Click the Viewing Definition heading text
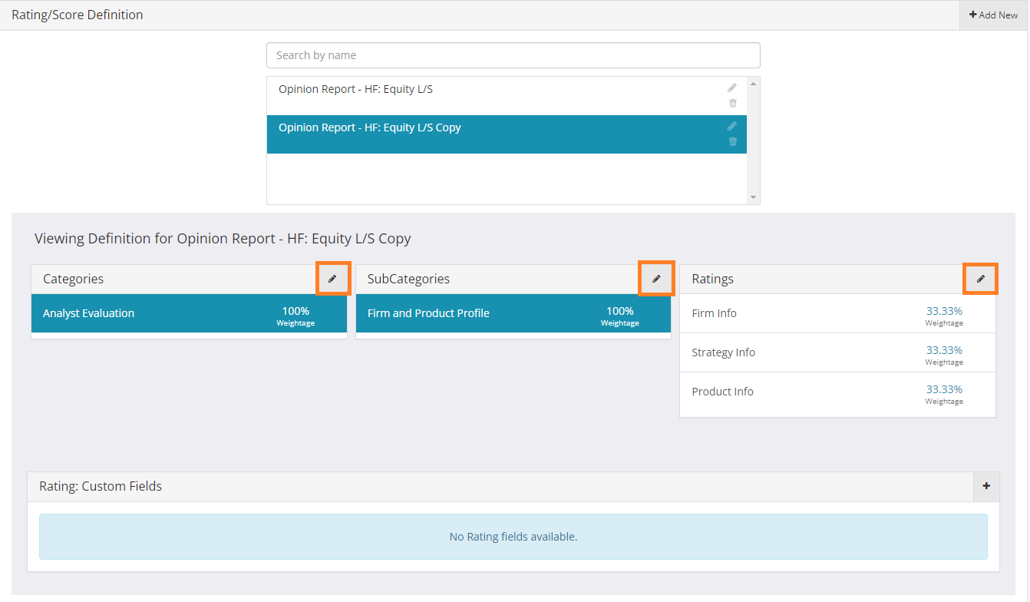 click(223, 239)
